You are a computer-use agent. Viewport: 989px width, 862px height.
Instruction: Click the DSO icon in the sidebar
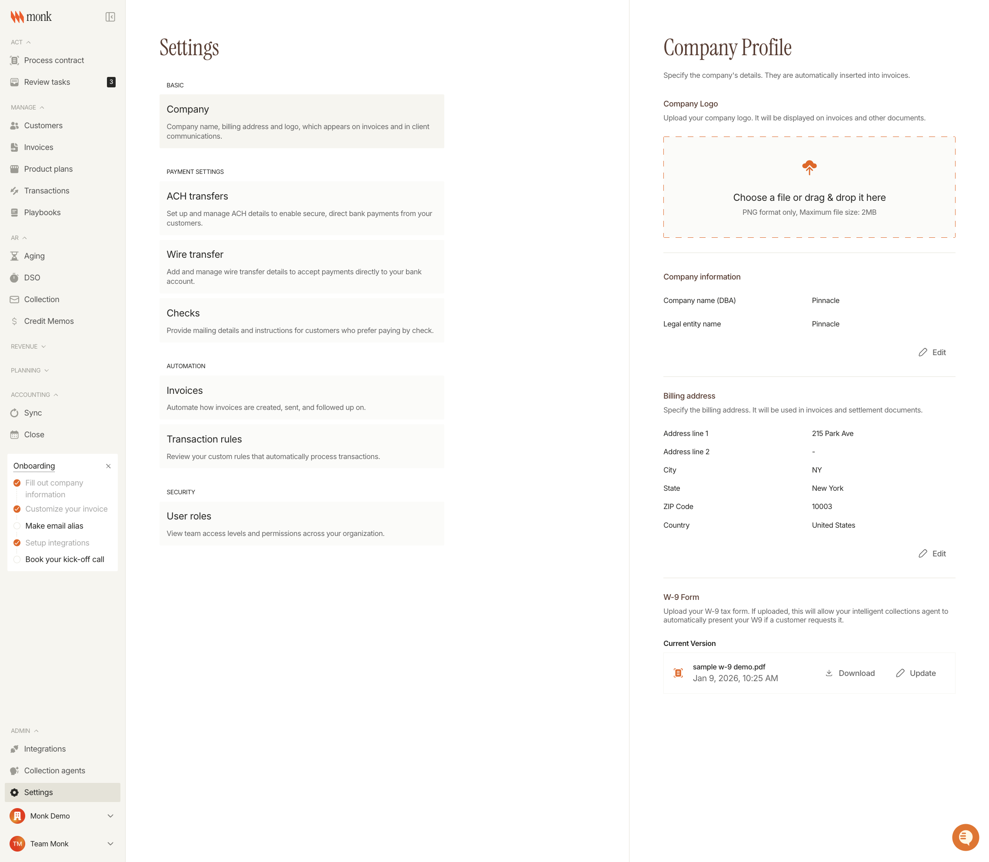click(15, 277)
